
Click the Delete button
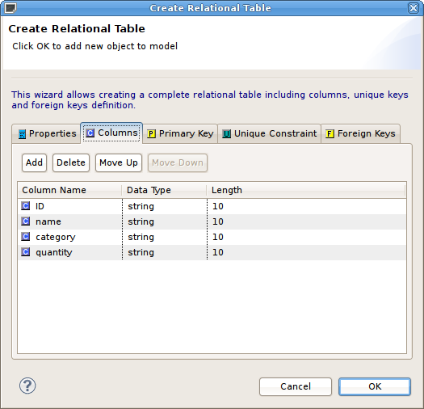(x=71, y=162)
